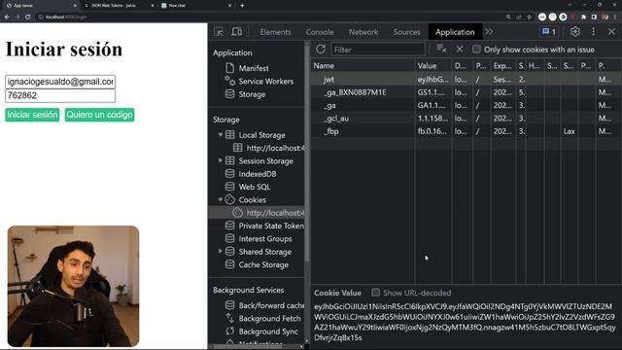The width and height of the screenshot is (622, 350).
Task: Collapse the Cookies tree node
Action: click(x=221, y=199)
